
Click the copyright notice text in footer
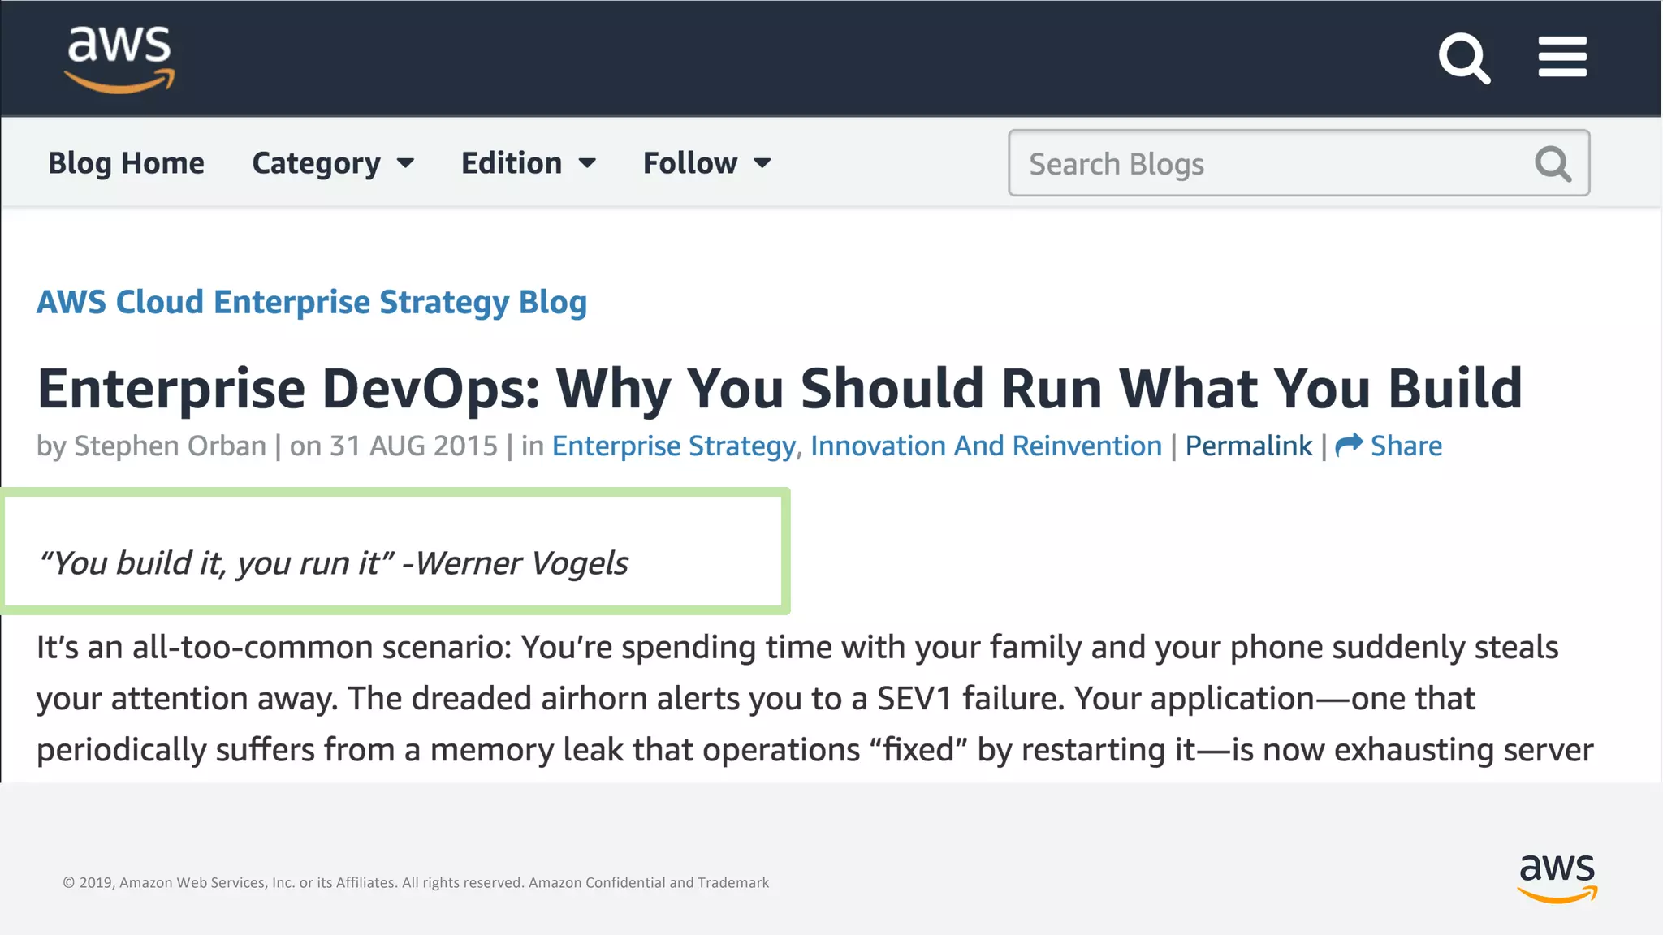point(416,882)
